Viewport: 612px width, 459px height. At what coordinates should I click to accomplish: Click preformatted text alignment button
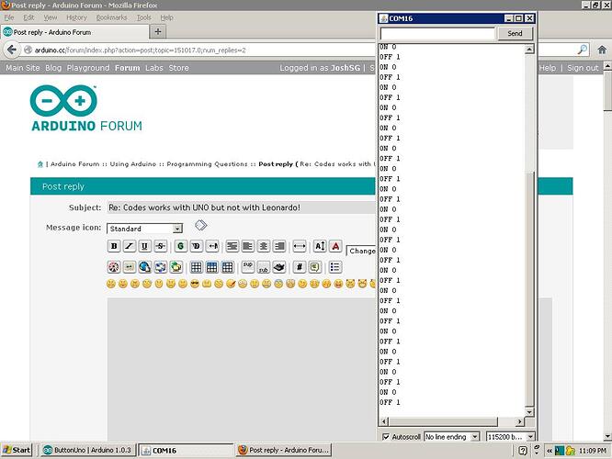232,246
